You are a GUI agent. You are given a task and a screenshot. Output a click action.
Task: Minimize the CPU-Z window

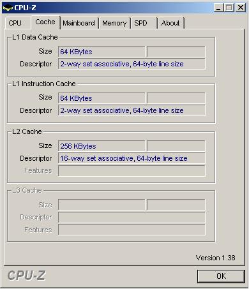click(x=218, y=8)
